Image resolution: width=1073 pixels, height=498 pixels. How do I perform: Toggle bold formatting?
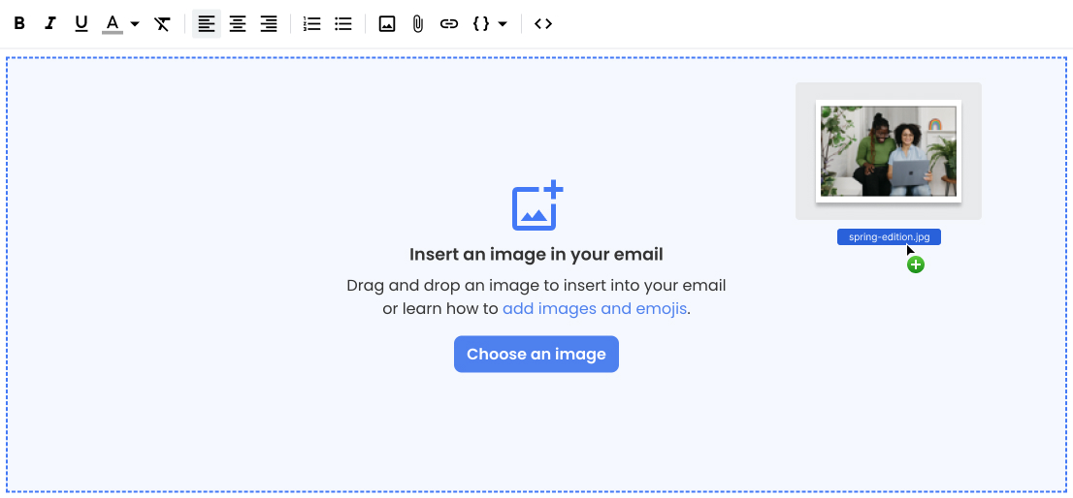(x=19, y=24)
